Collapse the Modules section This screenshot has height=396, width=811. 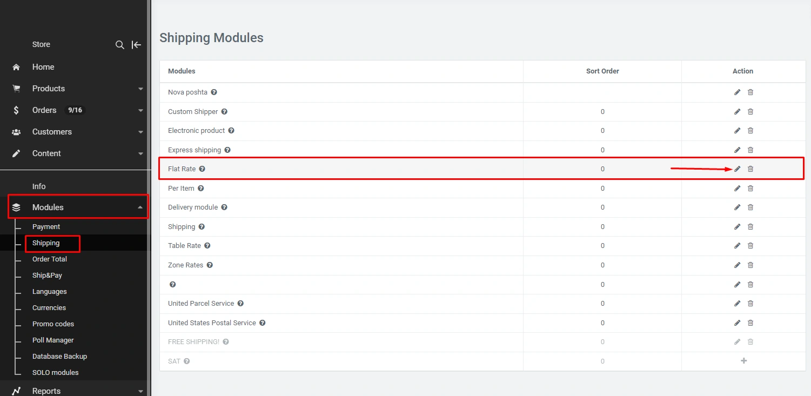(140, 207)
